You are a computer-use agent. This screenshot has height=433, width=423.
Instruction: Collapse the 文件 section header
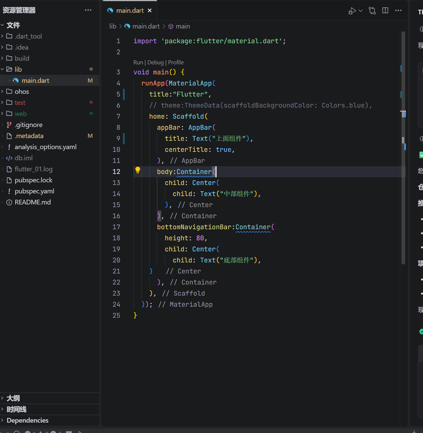50,25
